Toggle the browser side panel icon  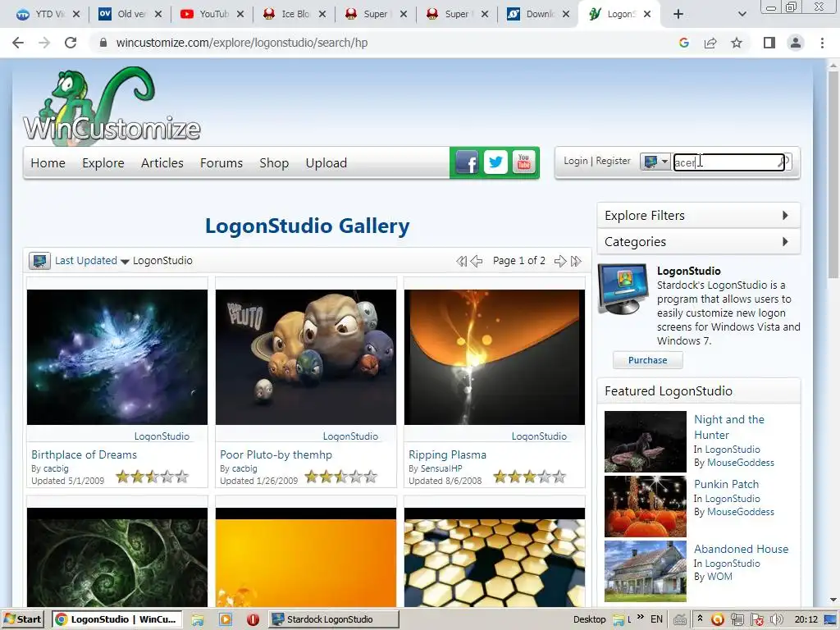(x=769, y=43)
